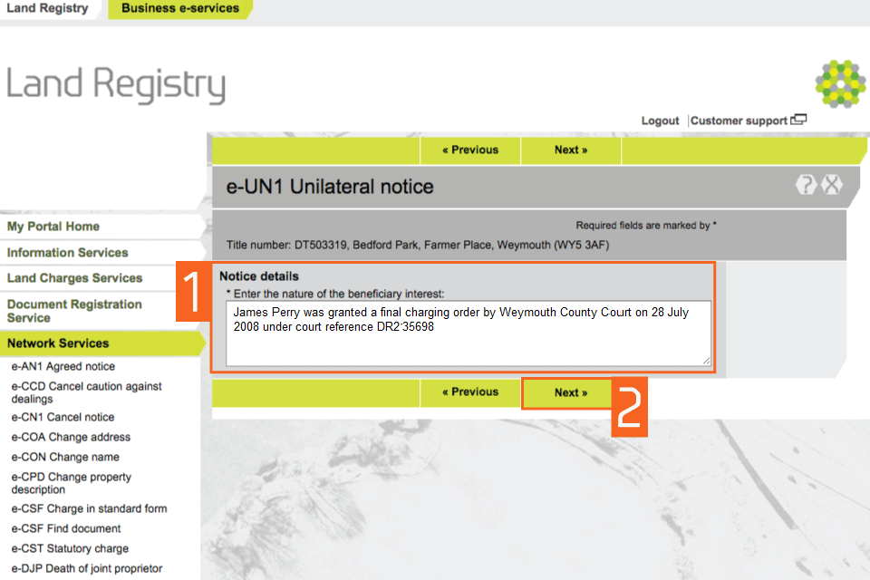Open e-CSF Find document
The image size is (870, 580).
66,528
